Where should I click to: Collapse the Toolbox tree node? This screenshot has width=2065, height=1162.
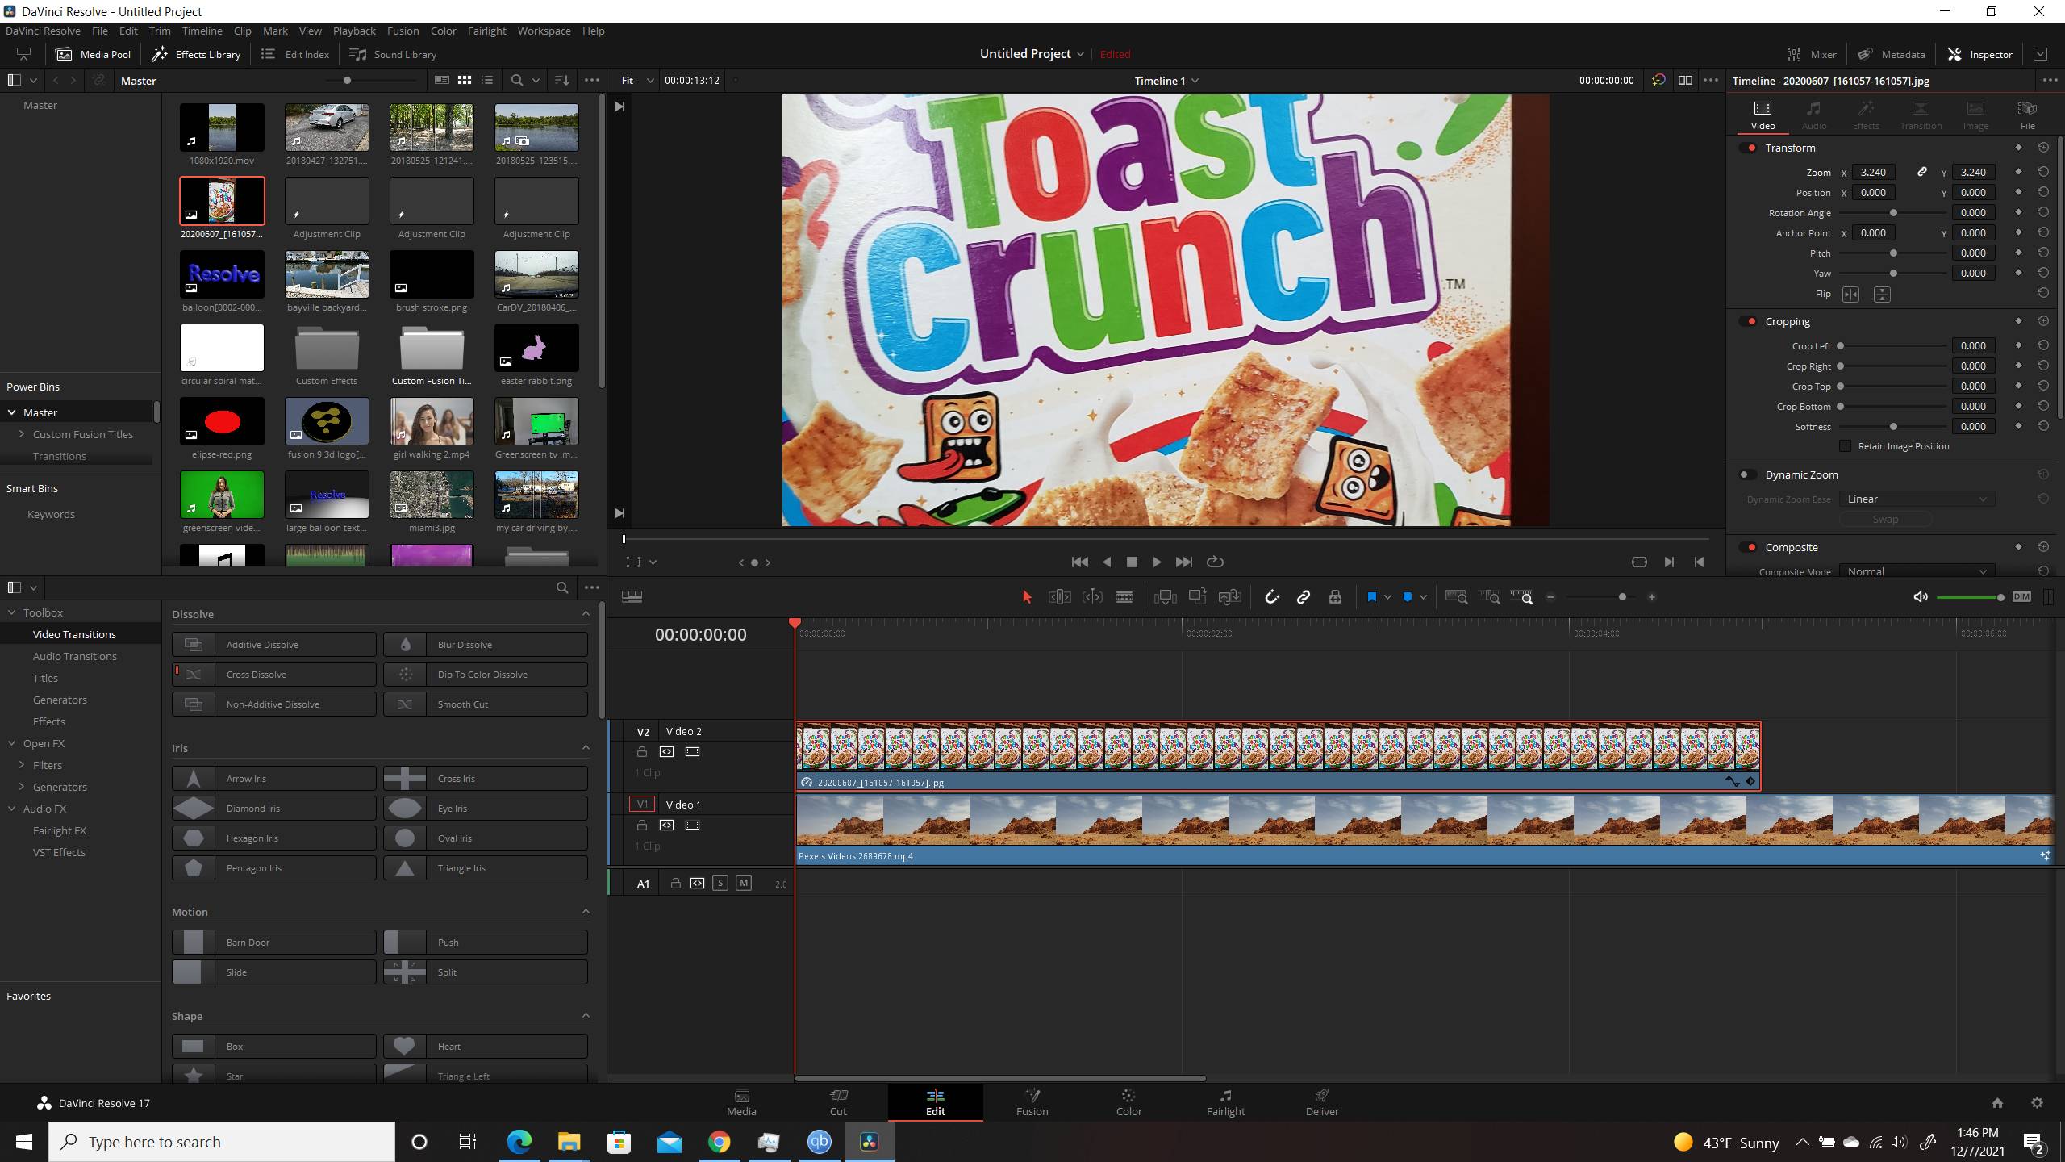pos(12,612)
